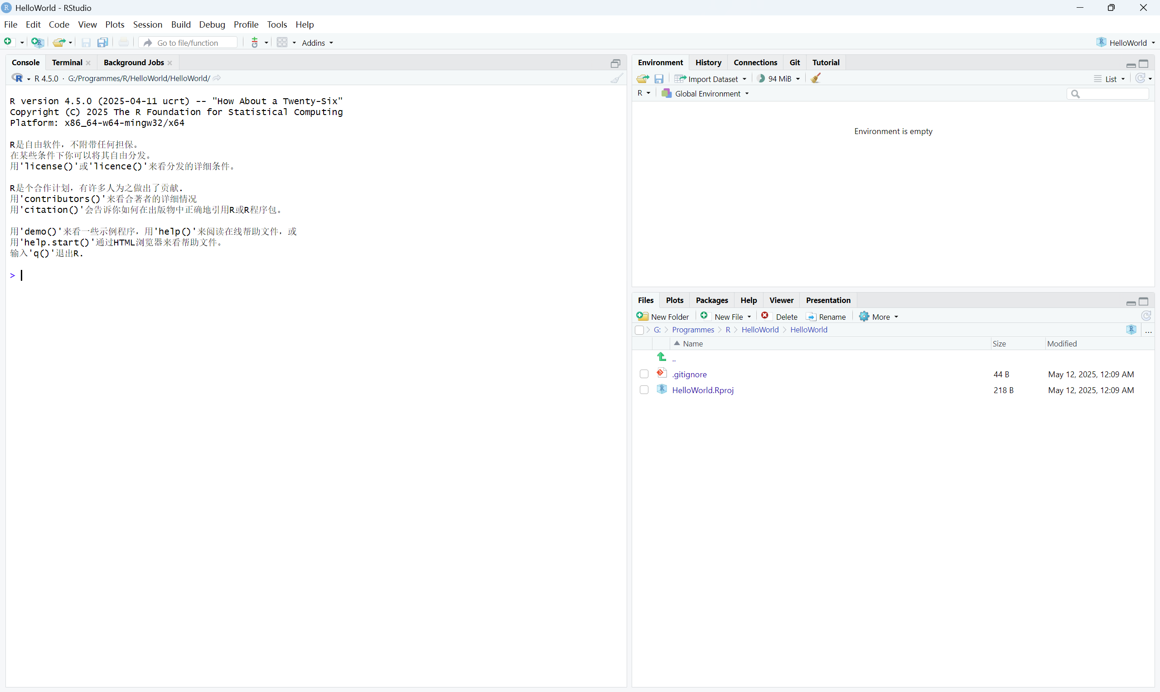This screenshot has width=1160, height=692.
Task: Open the R language selector dropdown in Environment
Action: (x=644, y=93)
